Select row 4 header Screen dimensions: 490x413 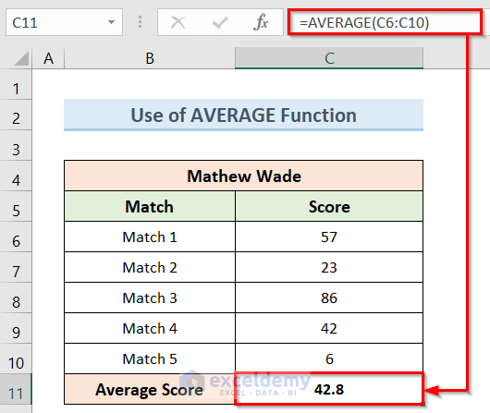tap(16, 176)
